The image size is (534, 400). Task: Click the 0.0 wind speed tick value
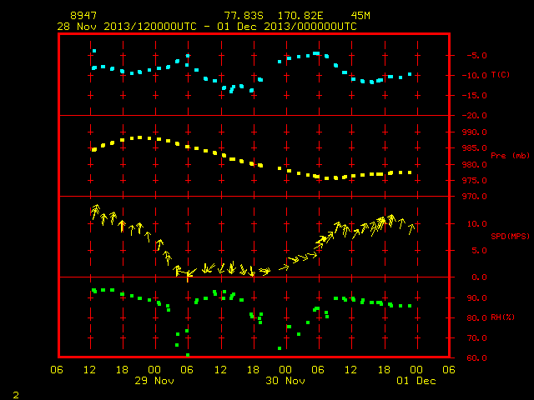click(479, 277)
